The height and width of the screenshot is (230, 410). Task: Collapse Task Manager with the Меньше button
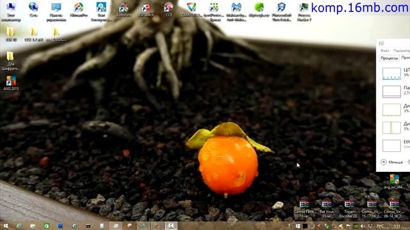(392, 162)
